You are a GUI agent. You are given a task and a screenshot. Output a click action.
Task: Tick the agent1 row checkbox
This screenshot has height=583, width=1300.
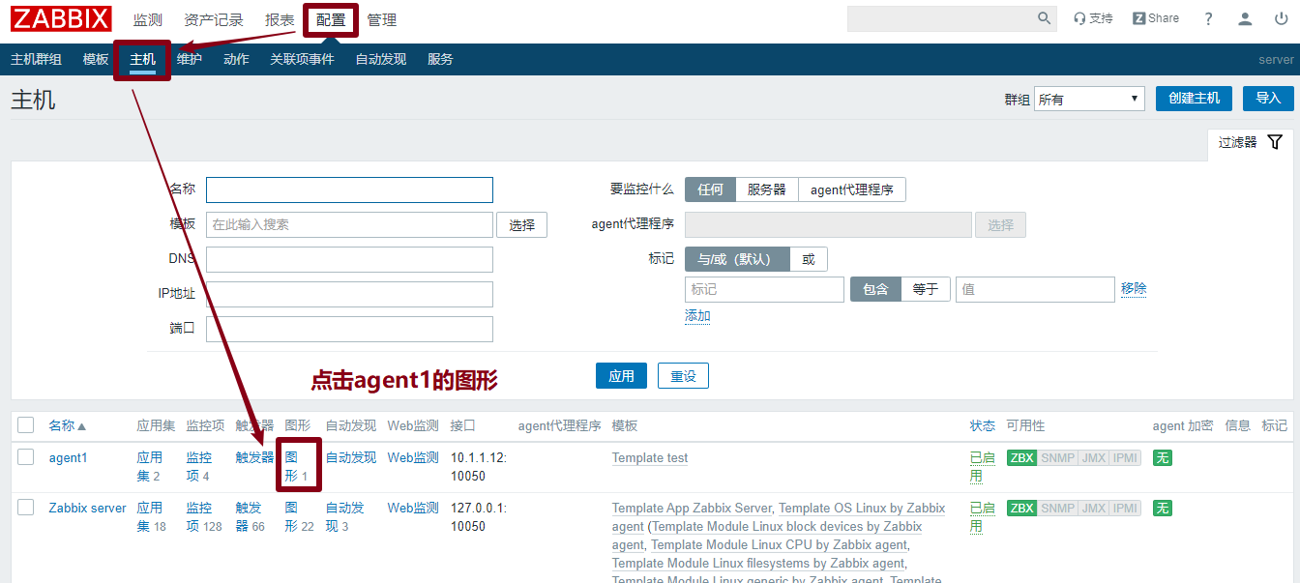click(26, 457)
